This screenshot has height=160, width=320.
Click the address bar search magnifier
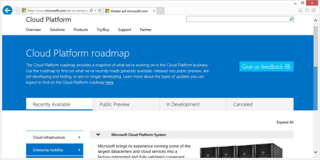[91, 10]
